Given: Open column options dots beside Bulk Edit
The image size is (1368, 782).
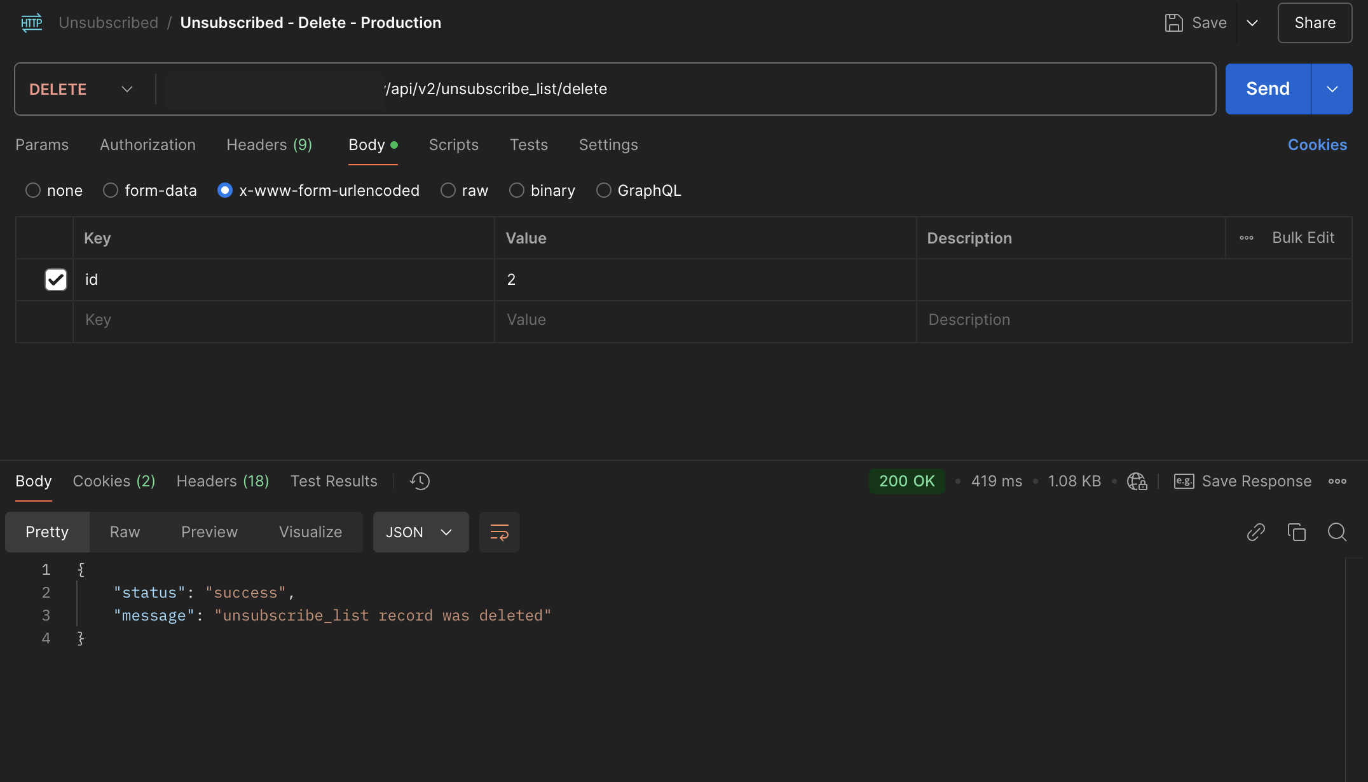Looking at the screenshot, I should [1246, 238].
